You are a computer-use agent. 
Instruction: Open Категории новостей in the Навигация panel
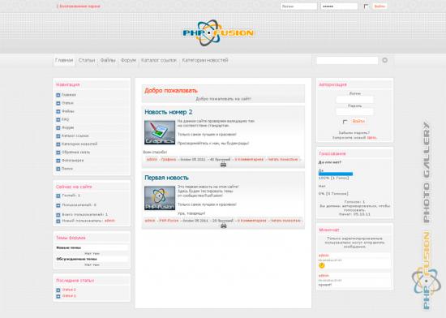pyautogui.click(x=79, y=144)
